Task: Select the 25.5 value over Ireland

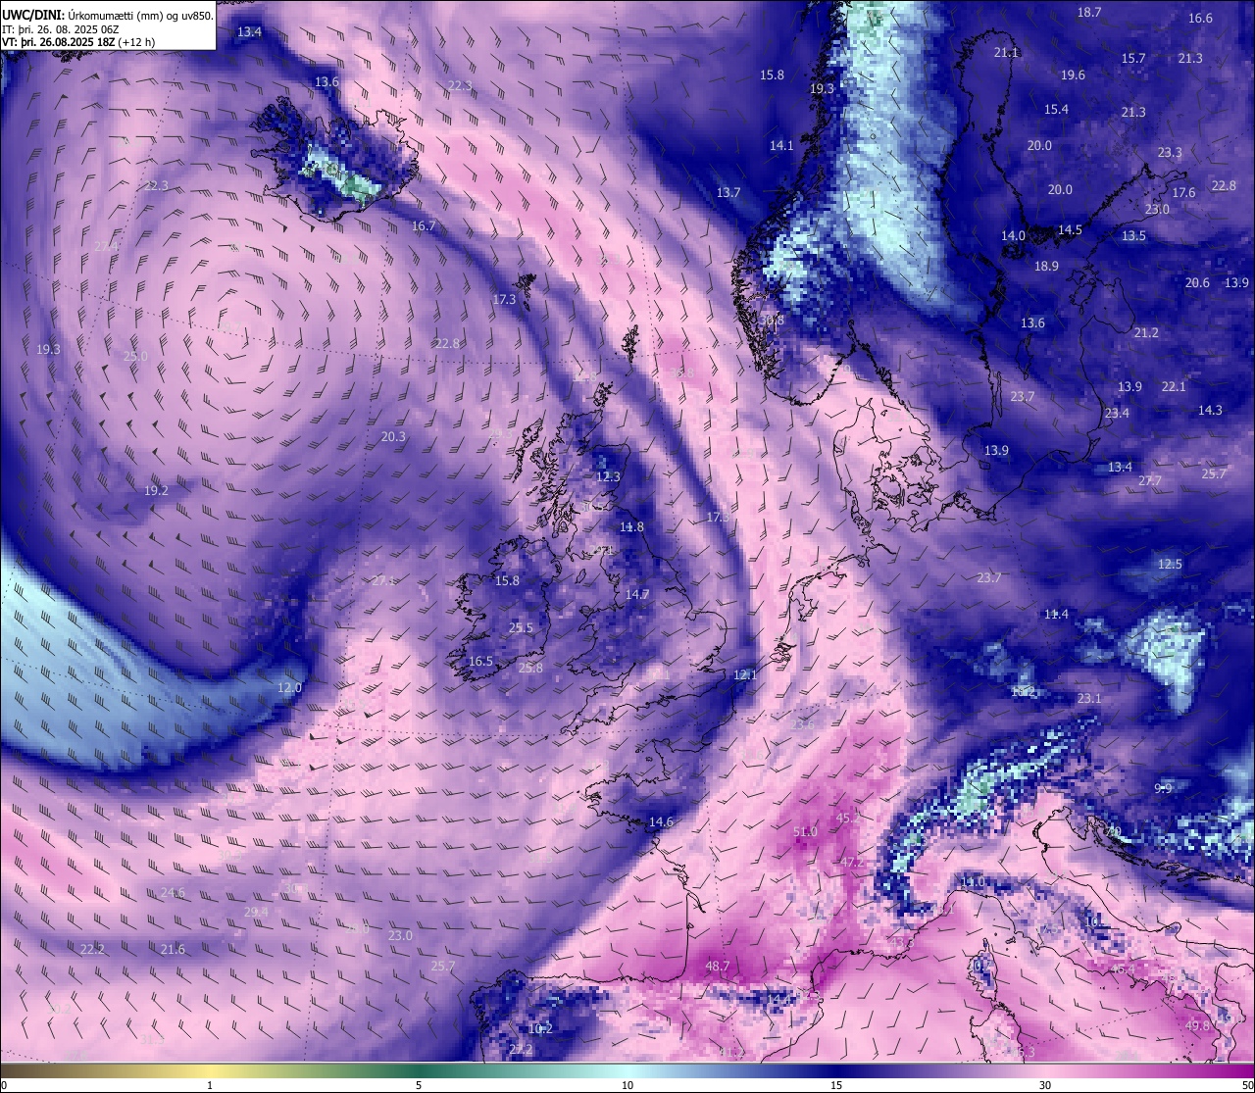Action: (x=521, y=628)
